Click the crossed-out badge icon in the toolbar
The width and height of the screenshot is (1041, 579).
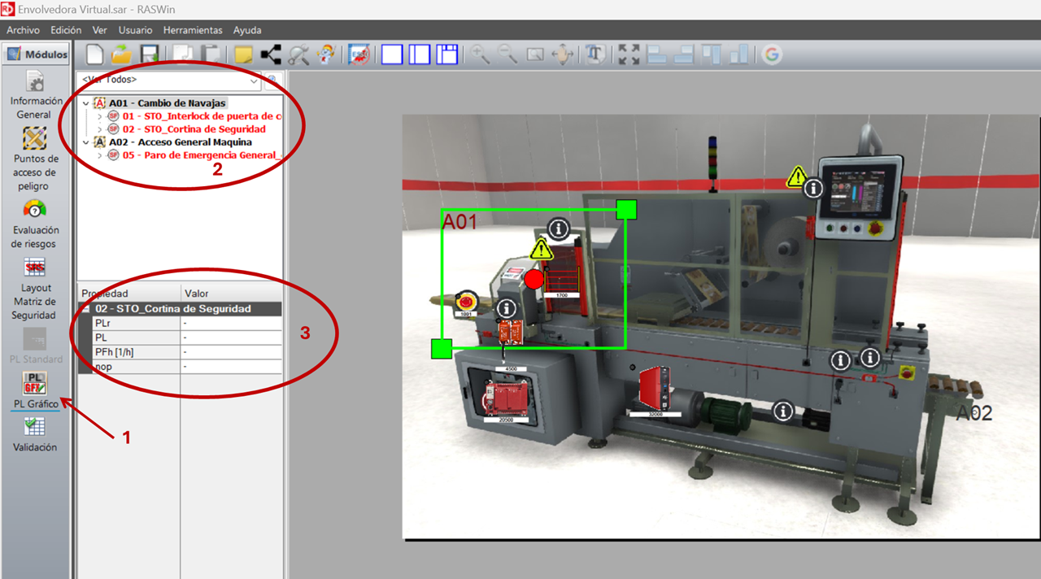tap(359, 54)
